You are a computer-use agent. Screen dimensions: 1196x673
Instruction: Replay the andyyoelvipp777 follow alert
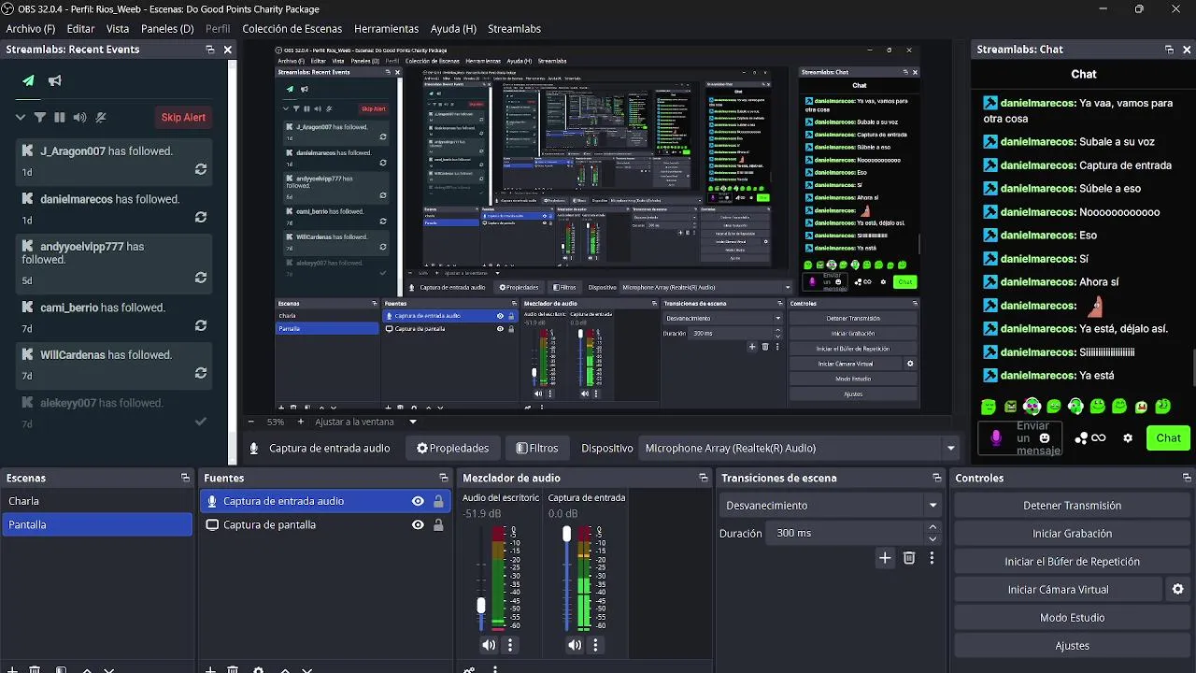pos(201,278)
